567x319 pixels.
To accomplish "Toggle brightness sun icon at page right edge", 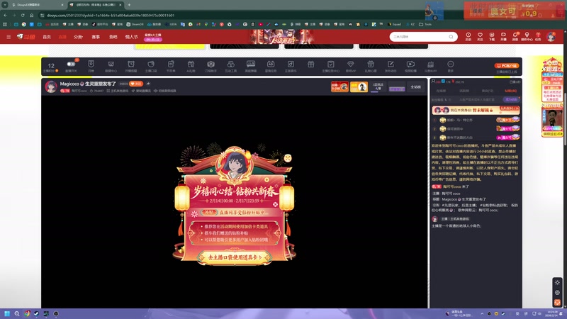I will [x=557, y=282].
